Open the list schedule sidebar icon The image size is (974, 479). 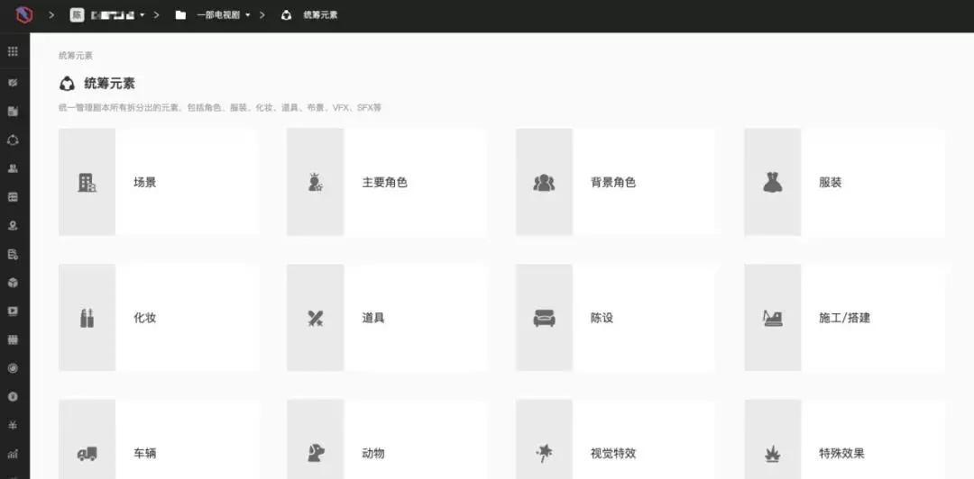(x=13, y=196)
